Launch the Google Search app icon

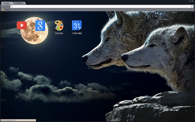[40, 25]
